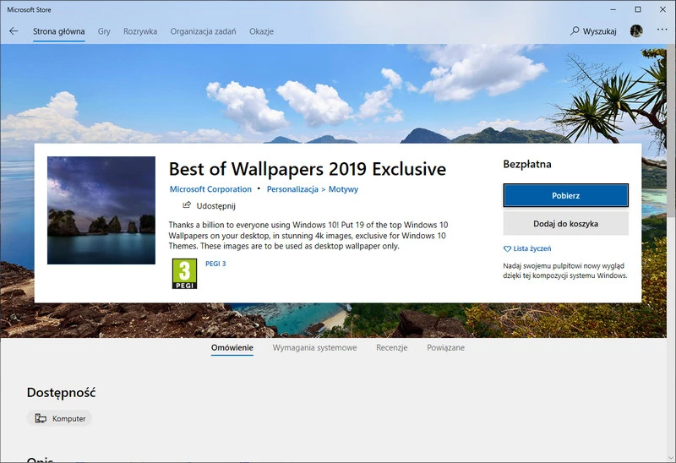Screen dimensions: 676x463
Task: Click the wallpaper theme thumbnail image
Action: 101,210
